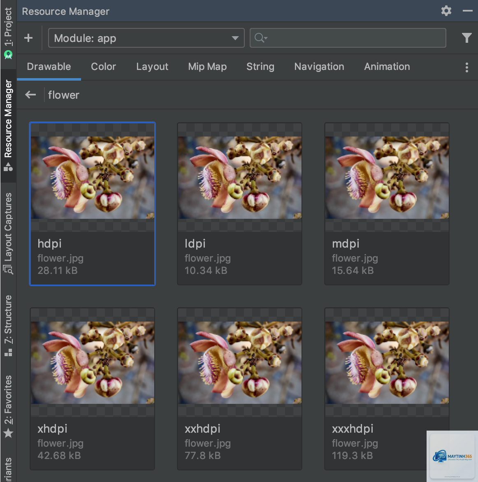478x482 pixels.
Task: Open the filter options funnel icon
Action: (466, 38)
